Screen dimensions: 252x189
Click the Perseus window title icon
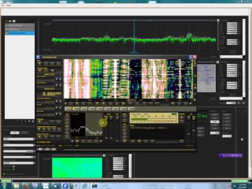tap(38, 57)
